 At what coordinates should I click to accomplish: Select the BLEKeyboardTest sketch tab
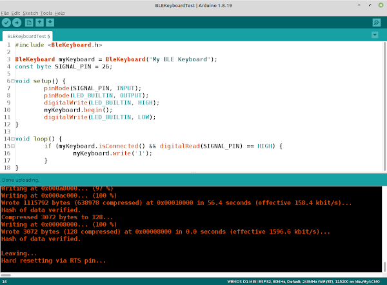(x=28, y=36)
